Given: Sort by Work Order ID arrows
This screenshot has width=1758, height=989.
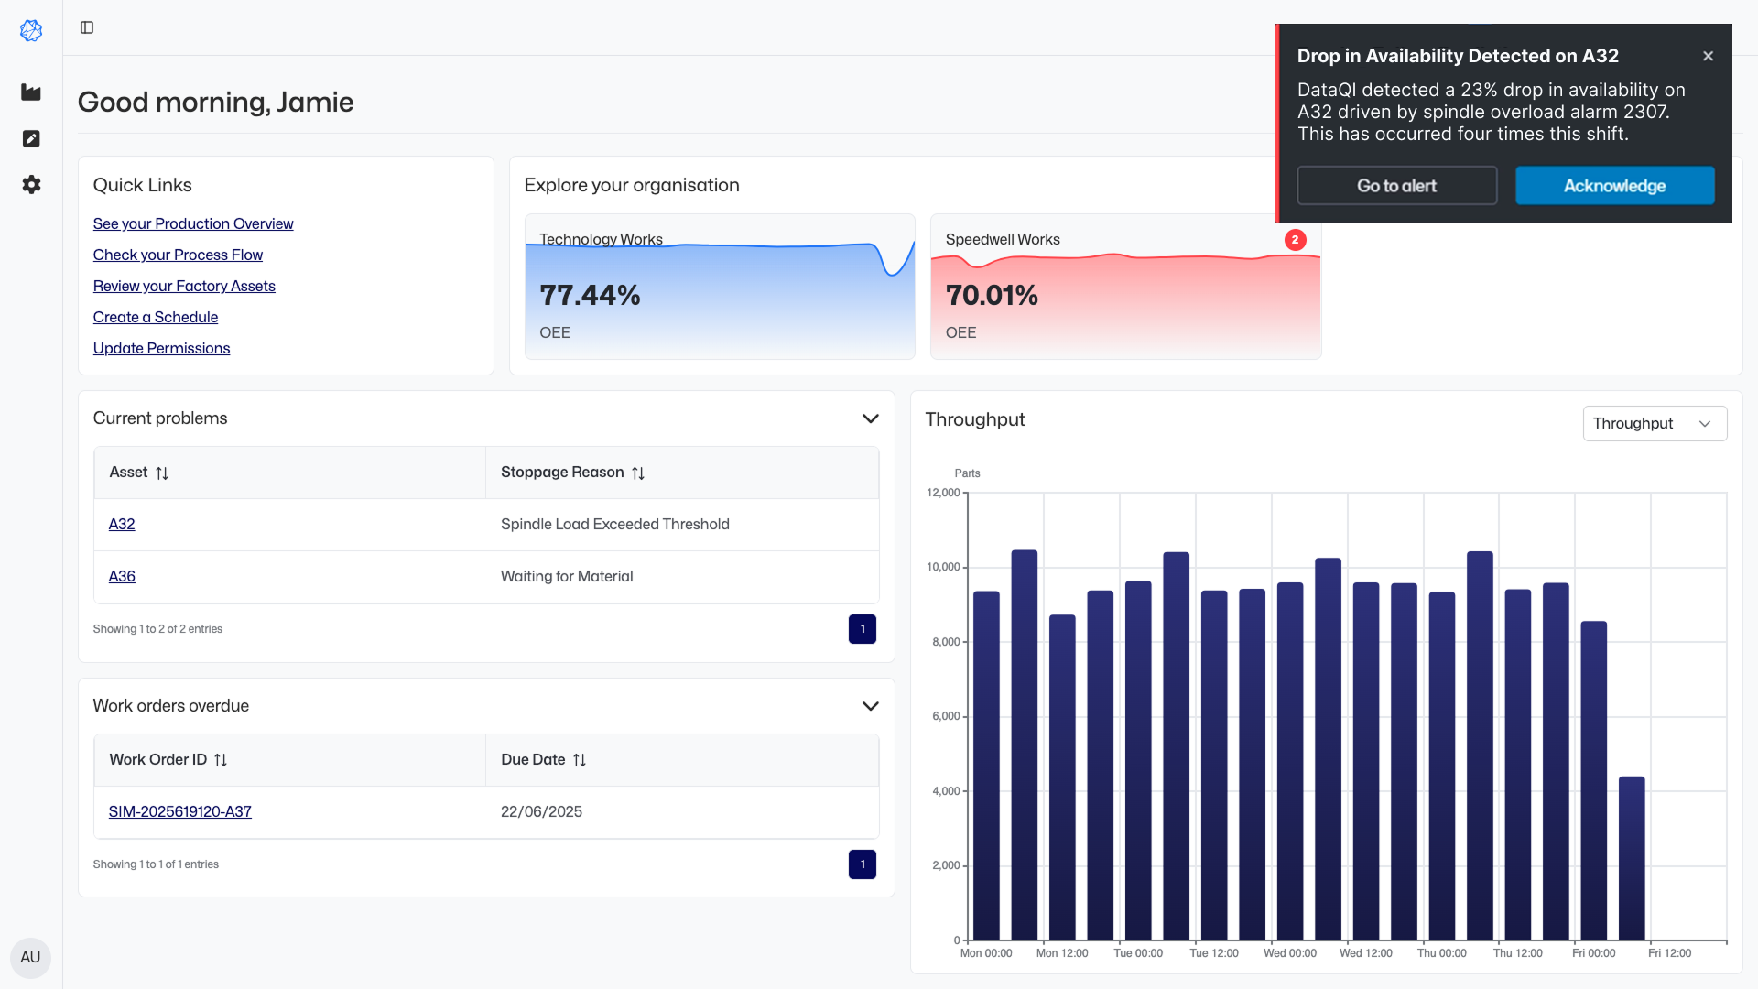Looking at the screenshot, I should pyautogui.click(x=221, y=760).
